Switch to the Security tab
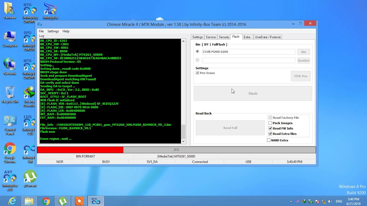 coord(224,37)
